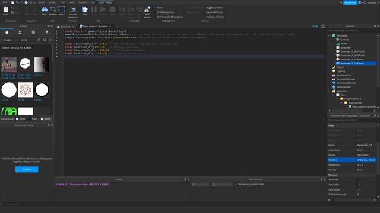
Task: Click the Terrain icon in Explorer
Action: [338, 44]
